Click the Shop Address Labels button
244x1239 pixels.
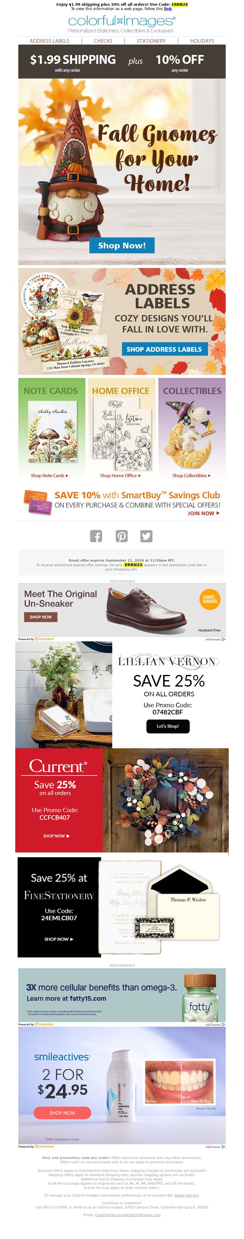click(x=164, y=349)
